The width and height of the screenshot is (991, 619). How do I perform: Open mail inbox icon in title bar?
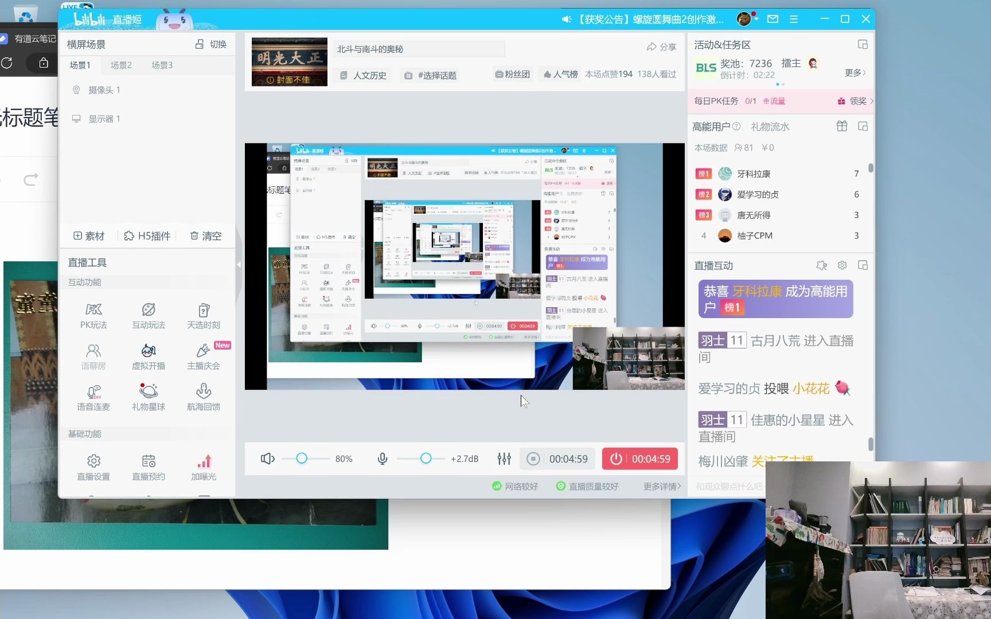click(x=773, y=19)
